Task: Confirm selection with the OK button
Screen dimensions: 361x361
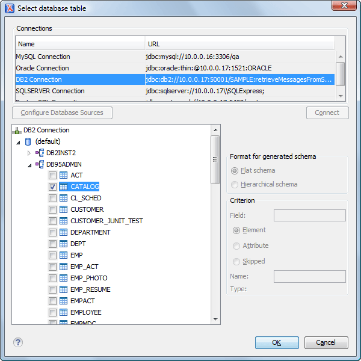Action: pos(277,342)
